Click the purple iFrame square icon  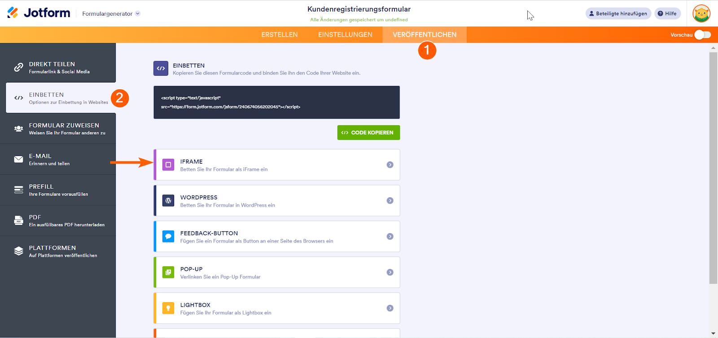tap(168, 165)
